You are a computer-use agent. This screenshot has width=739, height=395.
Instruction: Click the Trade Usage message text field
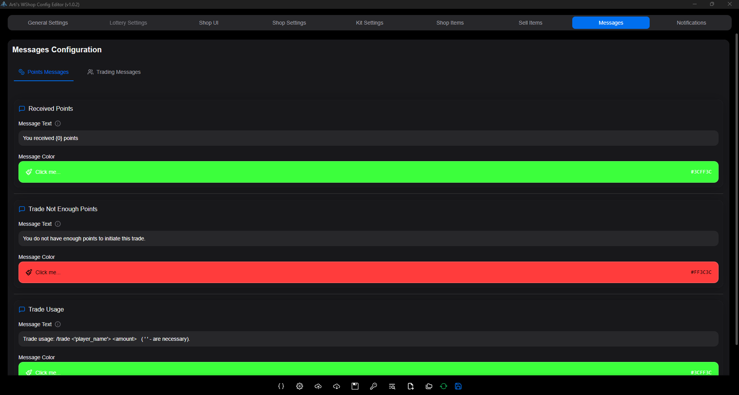tap(368, 339)
